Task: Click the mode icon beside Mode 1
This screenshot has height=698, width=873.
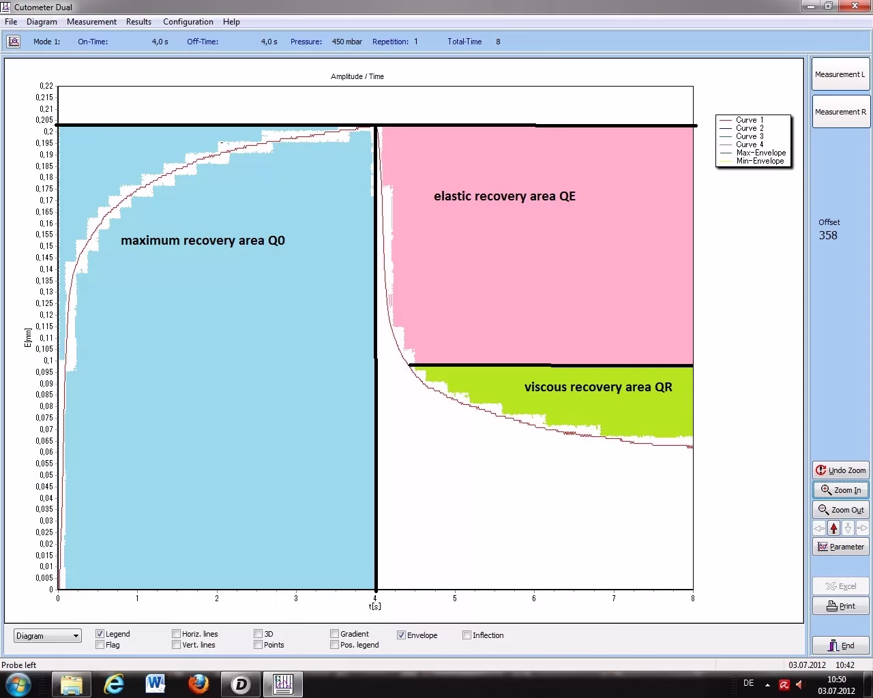Action: [14, 42]
